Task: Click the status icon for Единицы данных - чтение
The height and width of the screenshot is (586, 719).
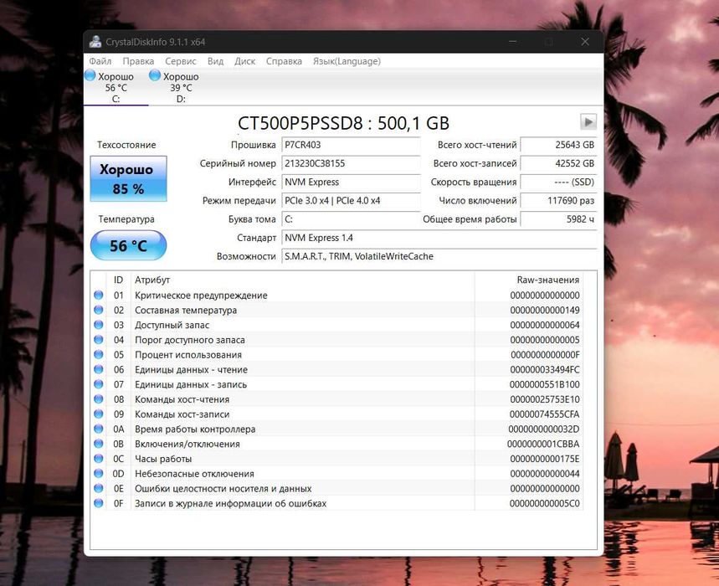Action: (99, 369)
